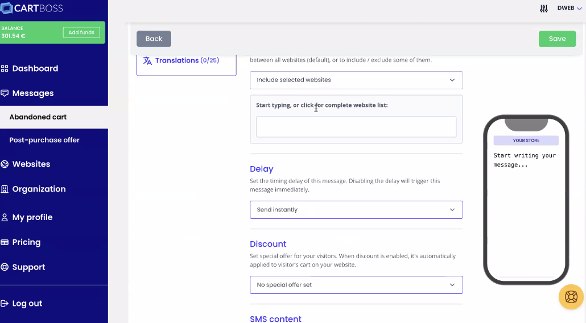Click the Organization building icon
The height and width of the screenshot is (323, 586).
click(x=5, y=189)
